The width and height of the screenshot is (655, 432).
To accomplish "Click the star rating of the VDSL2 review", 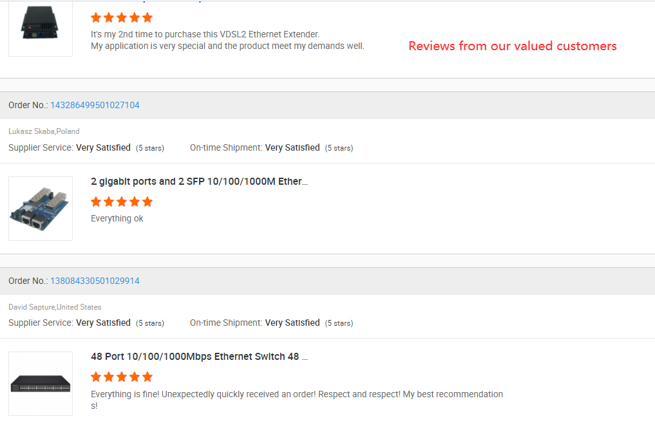I will pyautogui.click(x=122, y=17).
